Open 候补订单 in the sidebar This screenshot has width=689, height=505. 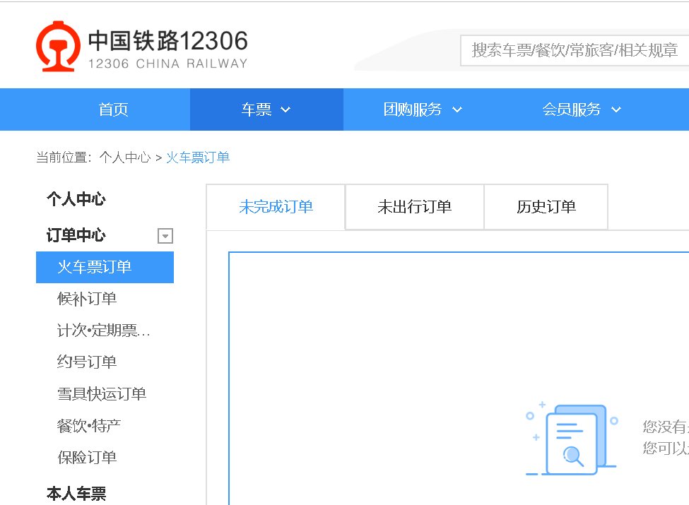pos(86,299)
